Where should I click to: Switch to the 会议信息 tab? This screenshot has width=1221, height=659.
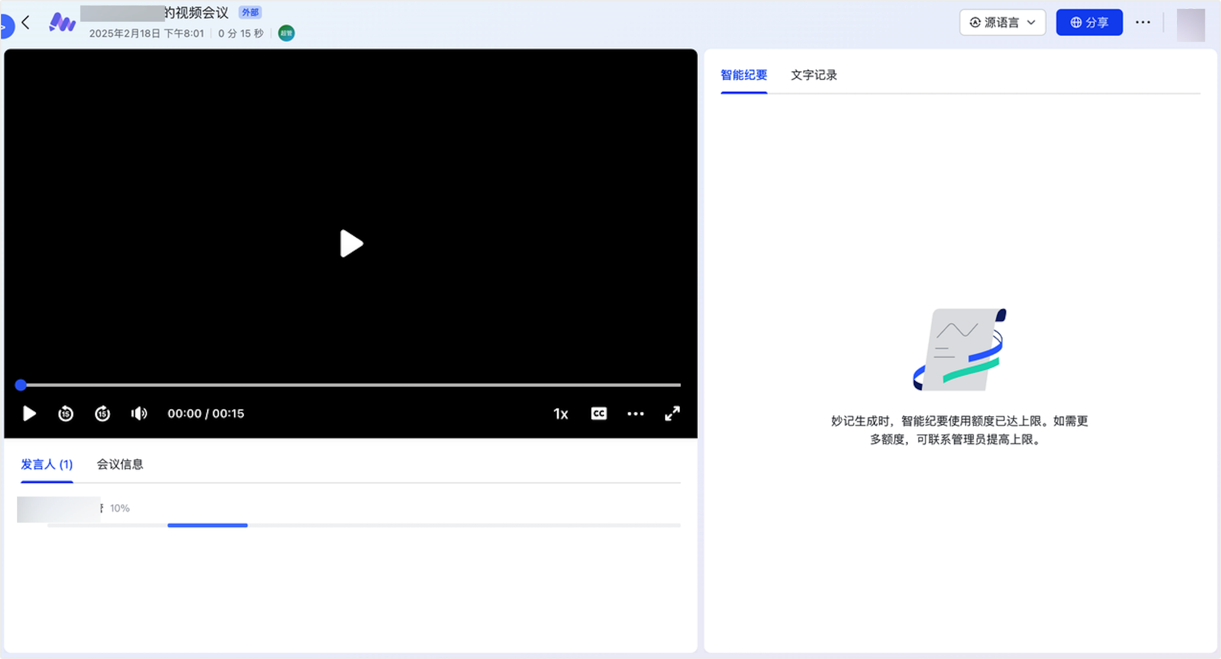[120, 464]
